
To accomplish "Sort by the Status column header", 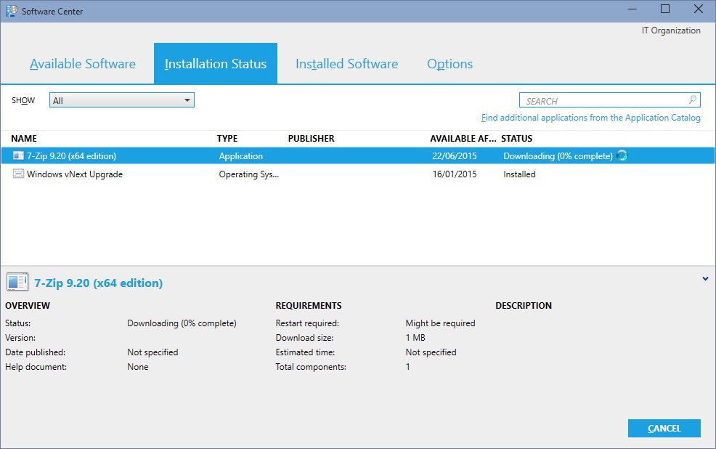I will (516, 138).
